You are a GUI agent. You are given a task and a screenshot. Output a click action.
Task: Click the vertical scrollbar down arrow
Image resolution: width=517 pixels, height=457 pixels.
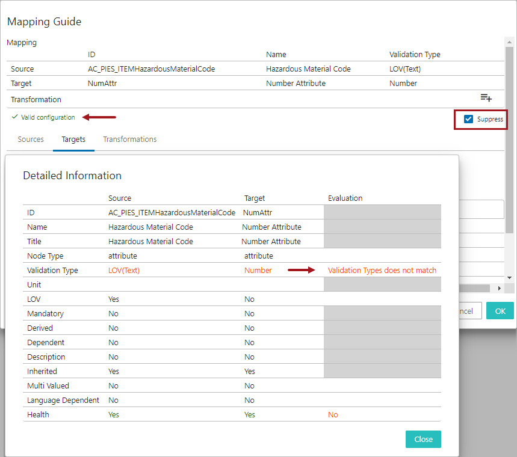pyautogui.click(x=510, y=278)
